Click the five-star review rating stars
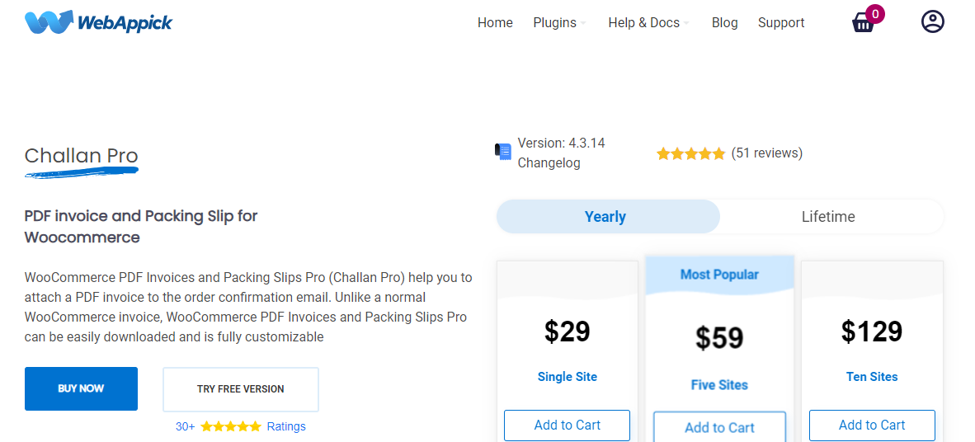 click(x=690, y=153)
